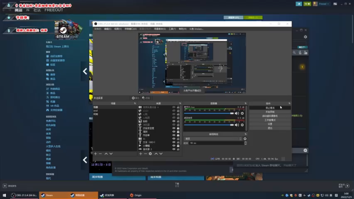Pop out the Scenes dock with its header icon

point(135,103)
